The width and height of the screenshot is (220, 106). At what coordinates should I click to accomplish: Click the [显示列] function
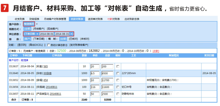(22, 45)
